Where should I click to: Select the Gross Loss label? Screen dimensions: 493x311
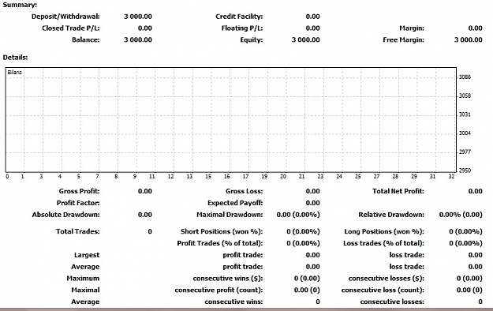(x=244, y=191)
